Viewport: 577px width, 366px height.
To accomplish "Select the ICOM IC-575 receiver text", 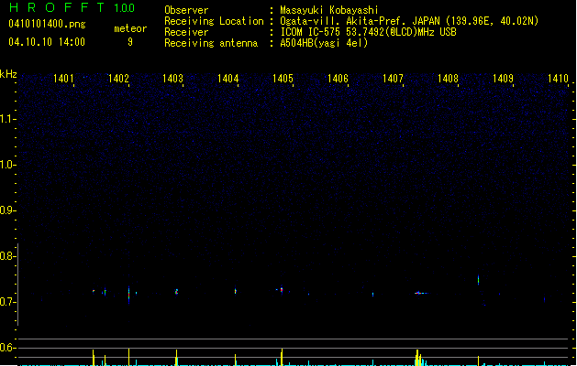I will coord(368,32).
